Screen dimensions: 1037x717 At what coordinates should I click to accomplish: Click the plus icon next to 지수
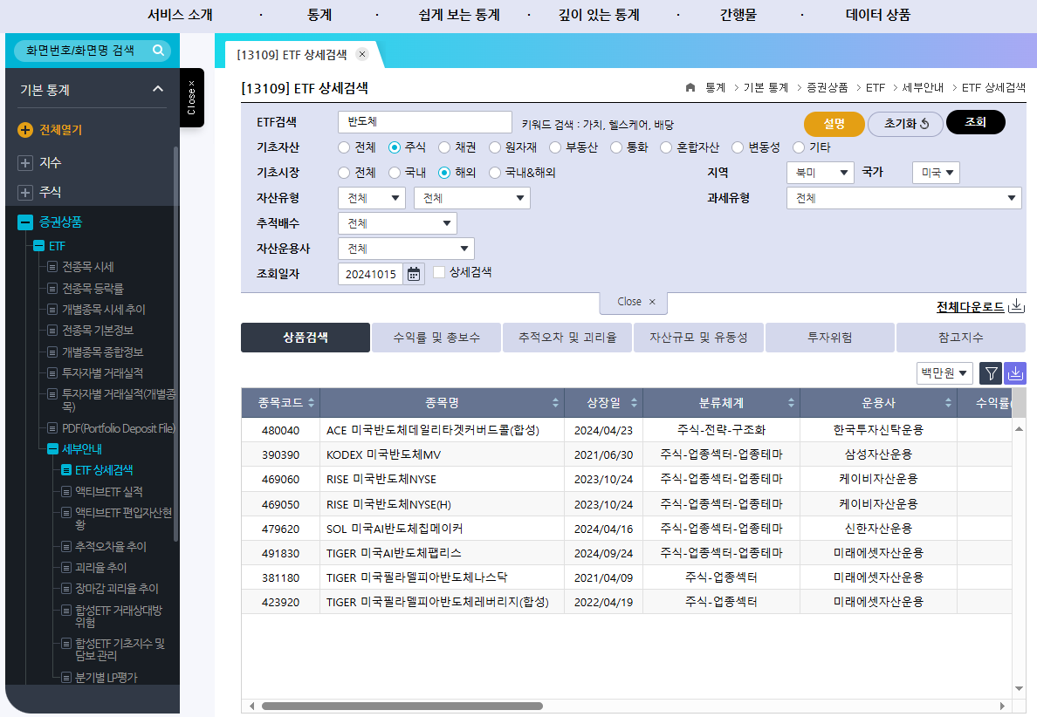tap(25, 162)
